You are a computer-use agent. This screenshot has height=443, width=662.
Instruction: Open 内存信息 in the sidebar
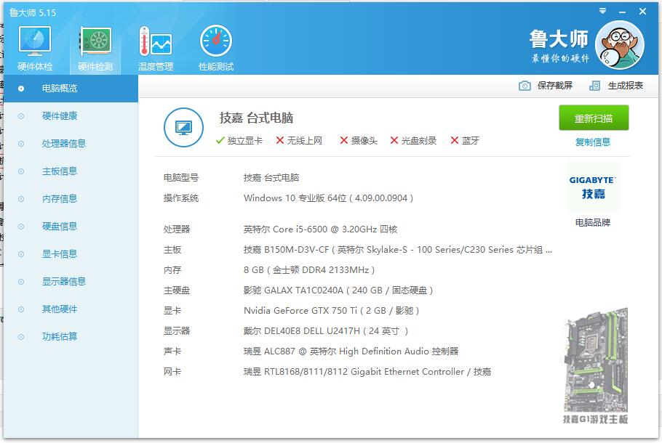pyautogui.click(x=71, y=199)
